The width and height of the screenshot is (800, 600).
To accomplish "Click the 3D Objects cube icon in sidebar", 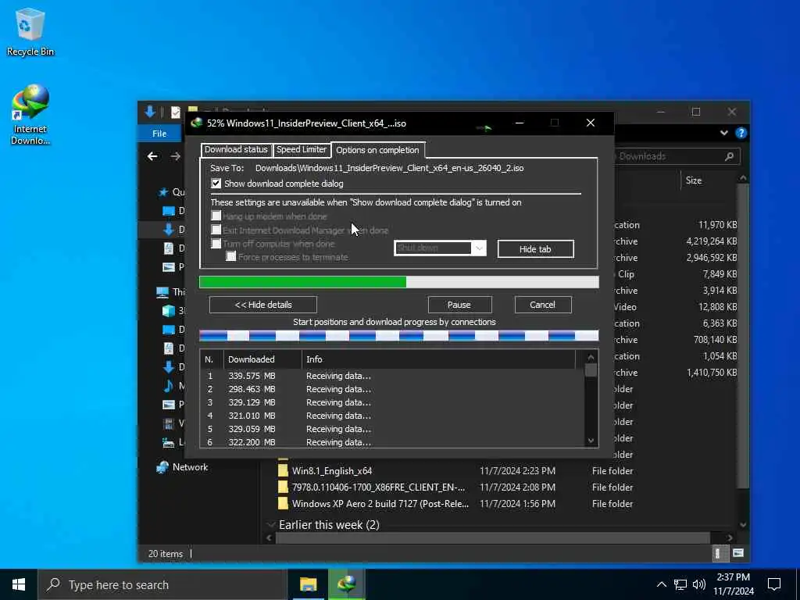I will [169, 311].
